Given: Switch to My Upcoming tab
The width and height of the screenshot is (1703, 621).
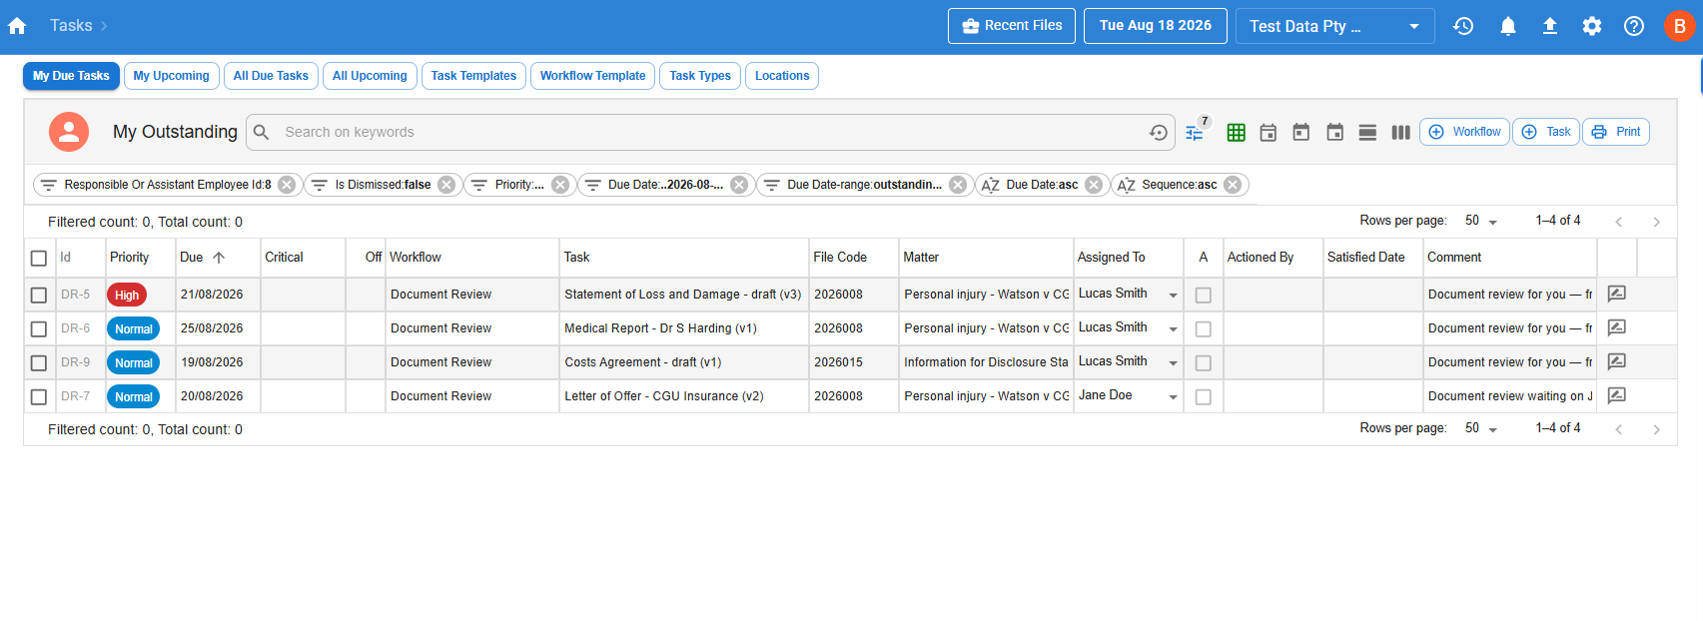Looking at the screenshot, I should (171, 76).
